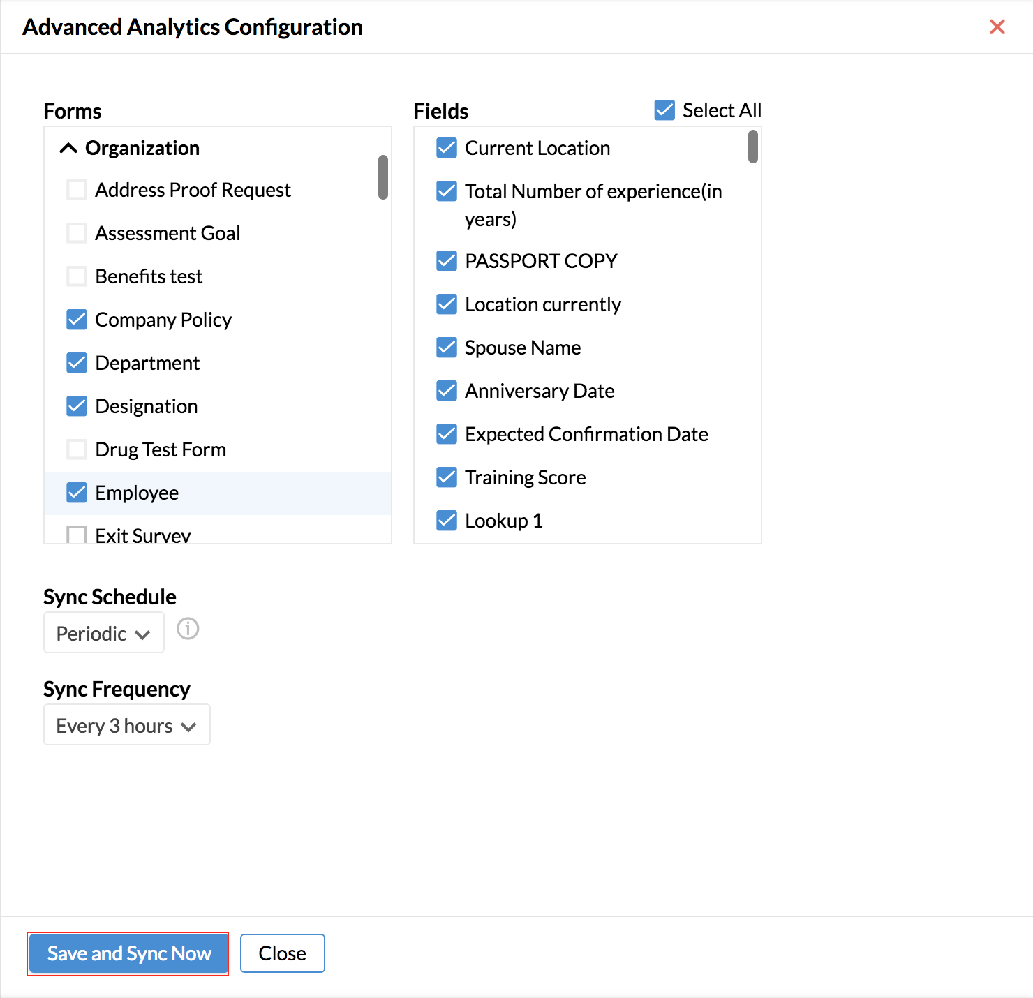Check the Assessment Goal form checkbox
Screen dimensions: 1033x998
(77, 233)
